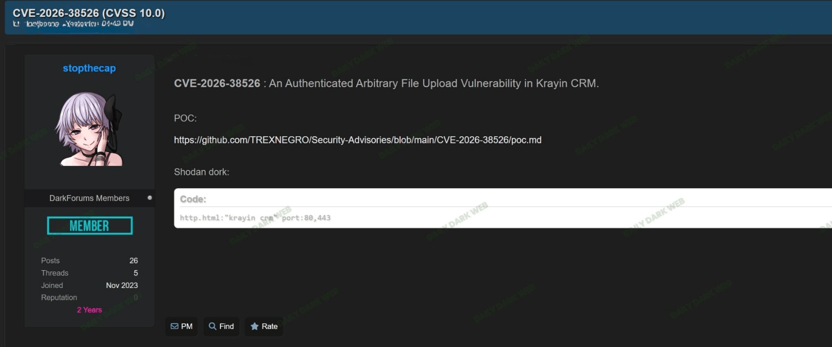Screen dimensions: 832x347
Task: Click the envelope icon in PM button
Action: coord(174,326)
